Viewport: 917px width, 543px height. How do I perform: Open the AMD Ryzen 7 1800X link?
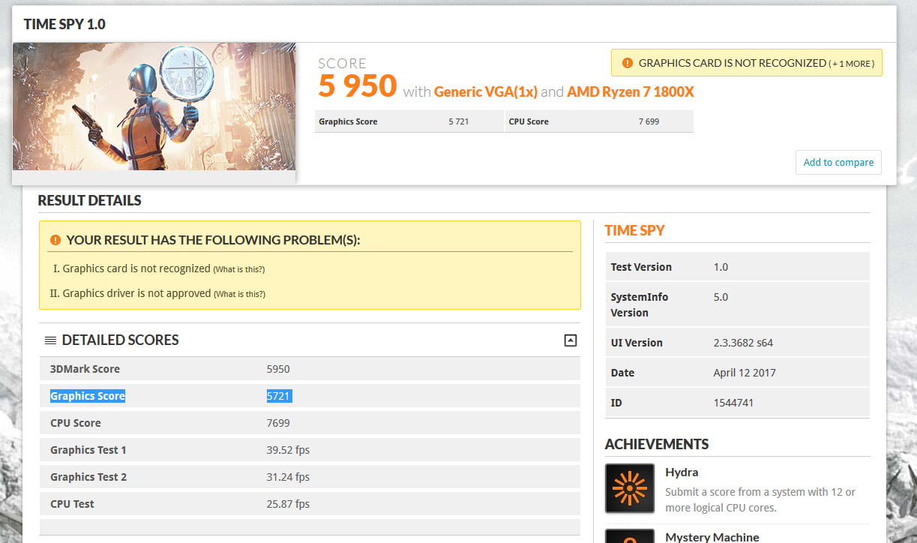630,91
